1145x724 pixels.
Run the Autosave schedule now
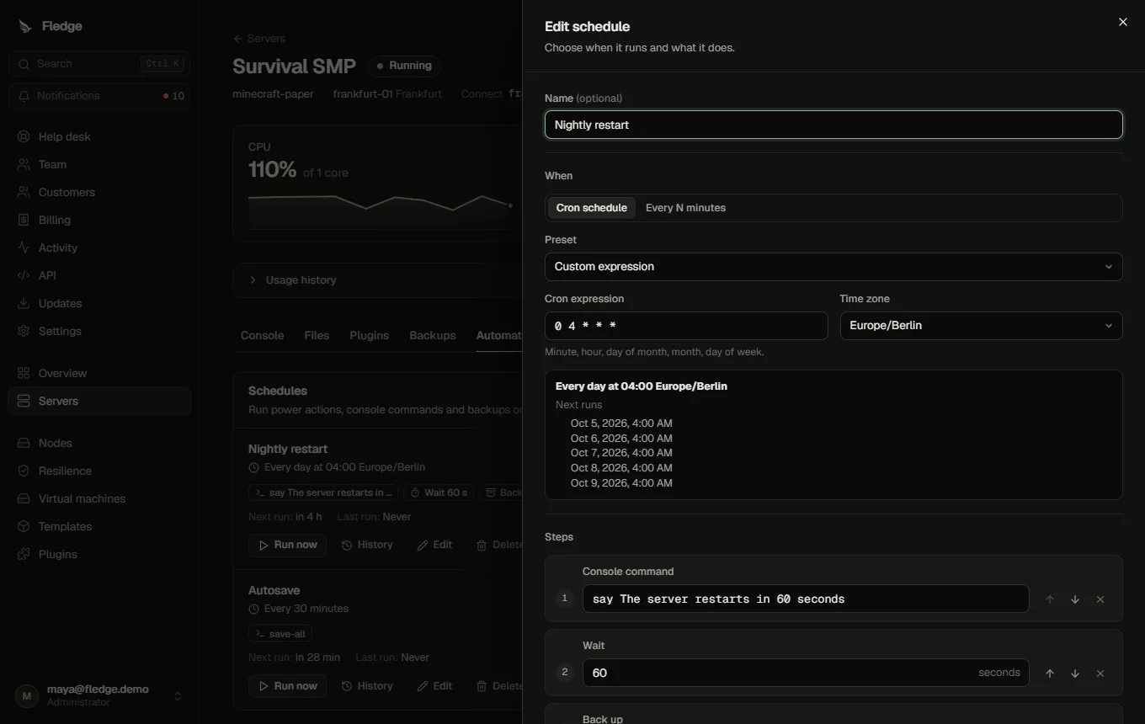click(287, 686)
